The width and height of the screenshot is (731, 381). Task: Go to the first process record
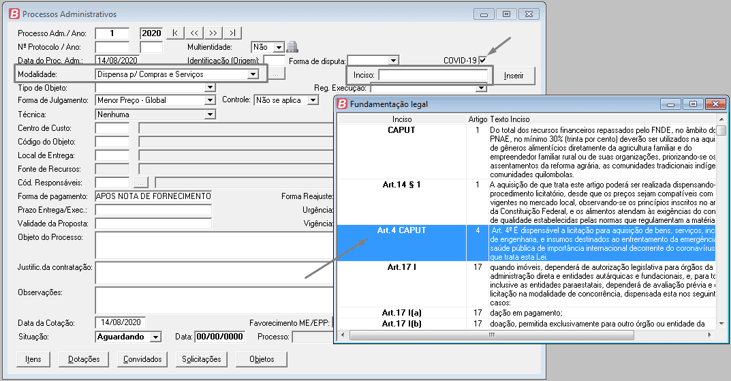pos(175,33)
